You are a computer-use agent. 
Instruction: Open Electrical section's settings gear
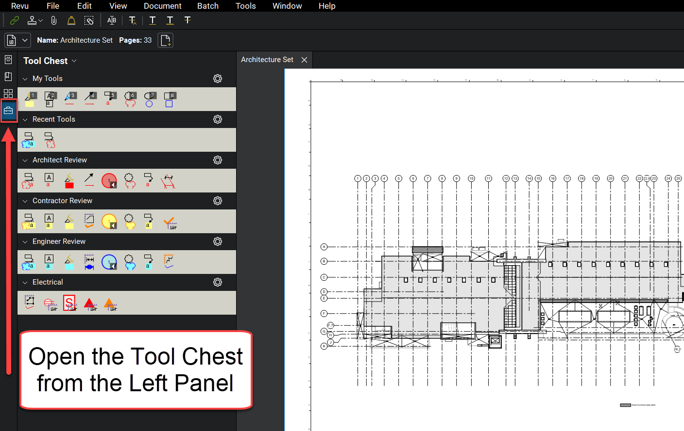217,282
